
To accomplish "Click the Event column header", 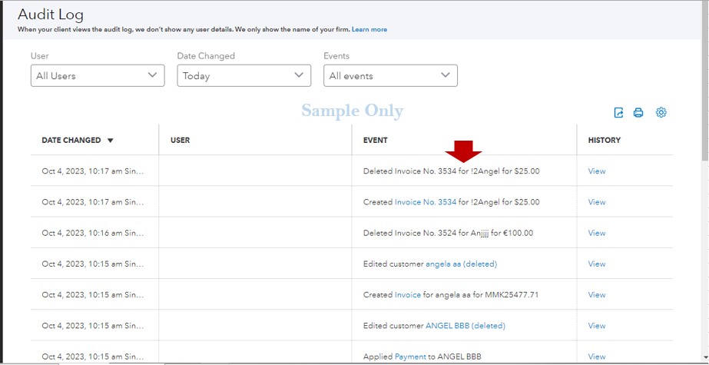I will click(x=375, y=141).
